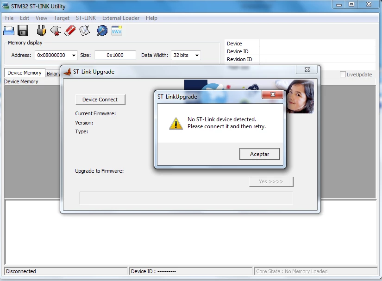382x281 pixels.
Task: Click the Save floppy disk icon
Action: (23, 31)
